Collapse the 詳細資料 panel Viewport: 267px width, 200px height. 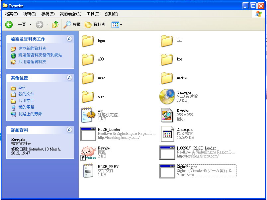(x=69, y=130)
